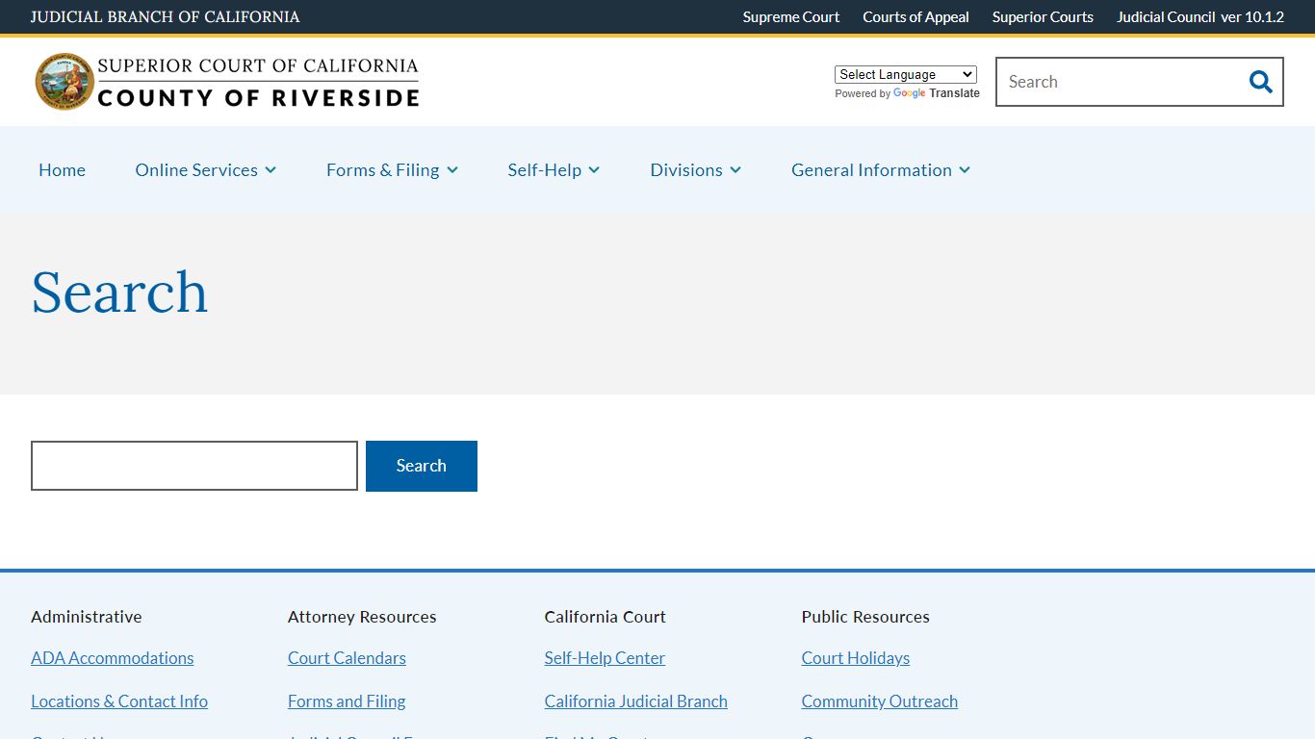Image resolution: width=1315 pixels, height=739 pixels.
Task: Open the Forms and Filing footer link
Action: (347, 701)
